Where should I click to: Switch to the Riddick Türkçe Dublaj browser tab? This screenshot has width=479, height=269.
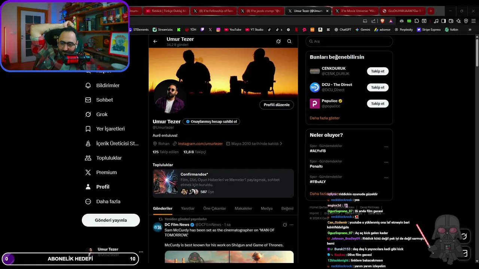click(x=166, y=11)
